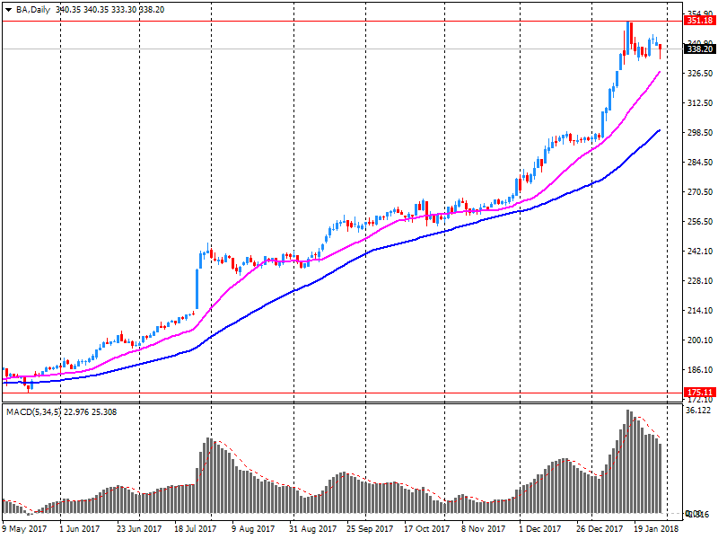Click the 298.50 price axis label
The height and width of the screenshot is (539, 718).
pyautogui.click(x=700, y=132)
